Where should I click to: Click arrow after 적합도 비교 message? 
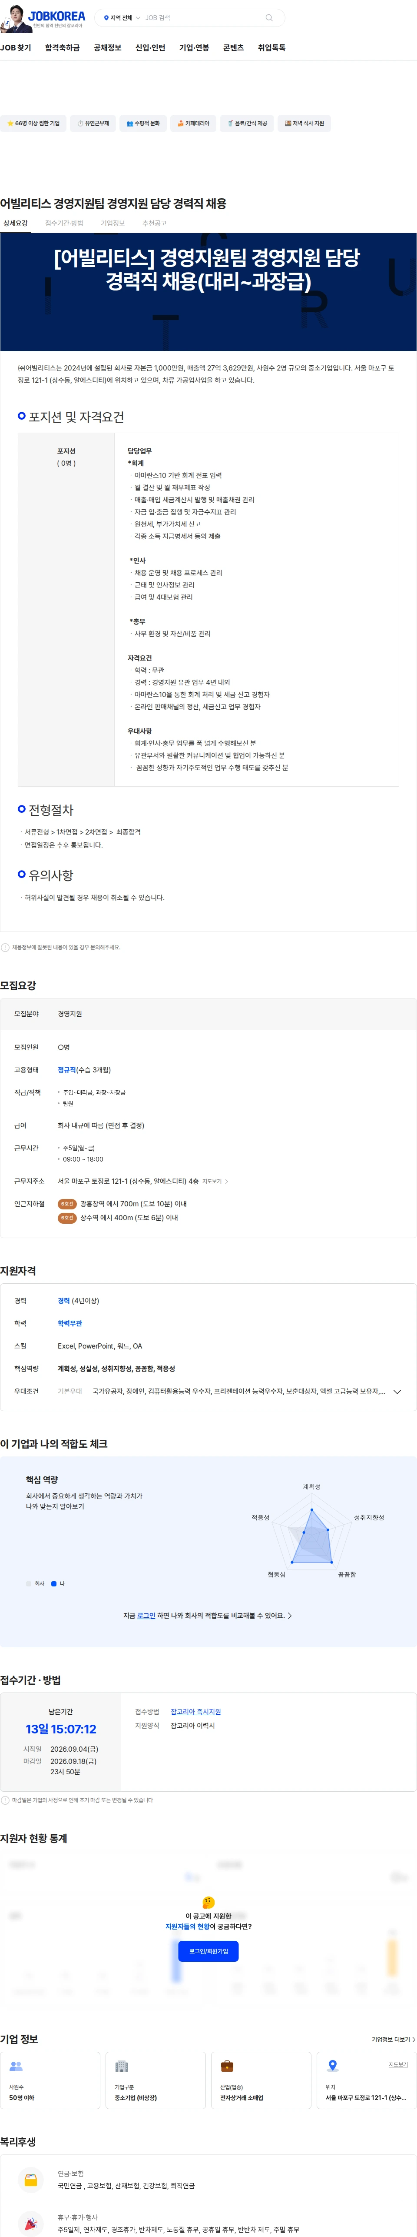click(290, 1615)
